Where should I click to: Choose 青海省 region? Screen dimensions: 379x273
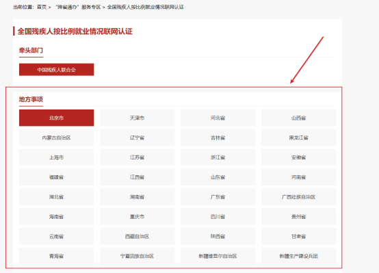pos(57,256)
